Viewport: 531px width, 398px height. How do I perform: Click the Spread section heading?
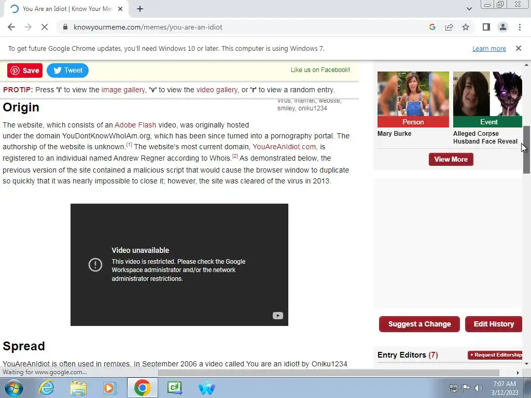pyautogui.click(x=24, y=346)
